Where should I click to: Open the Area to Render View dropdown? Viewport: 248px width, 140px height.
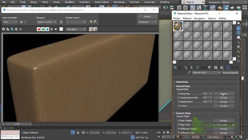[10, 22]
